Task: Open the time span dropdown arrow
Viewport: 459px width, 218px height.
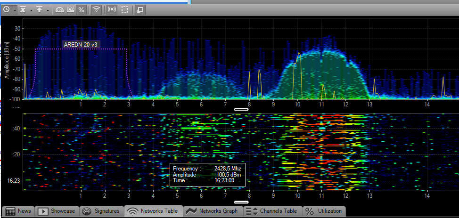Action: click(x=14, y=10)
